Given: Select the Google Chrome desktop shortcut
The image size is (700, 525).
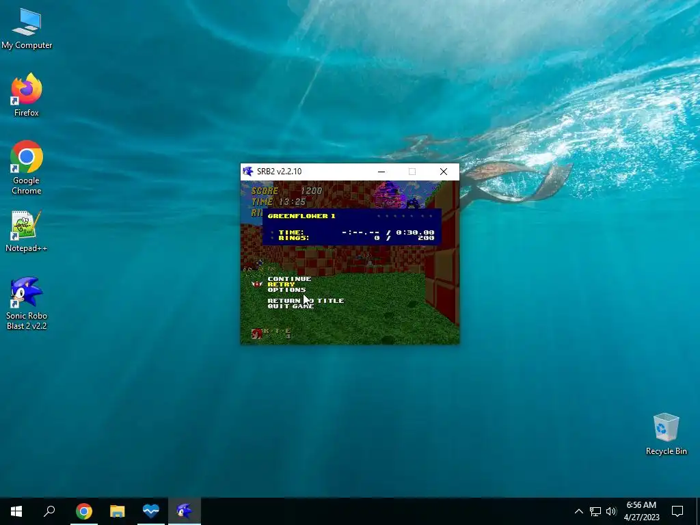Looking at the screenshot, I should (x=27, y=168).
